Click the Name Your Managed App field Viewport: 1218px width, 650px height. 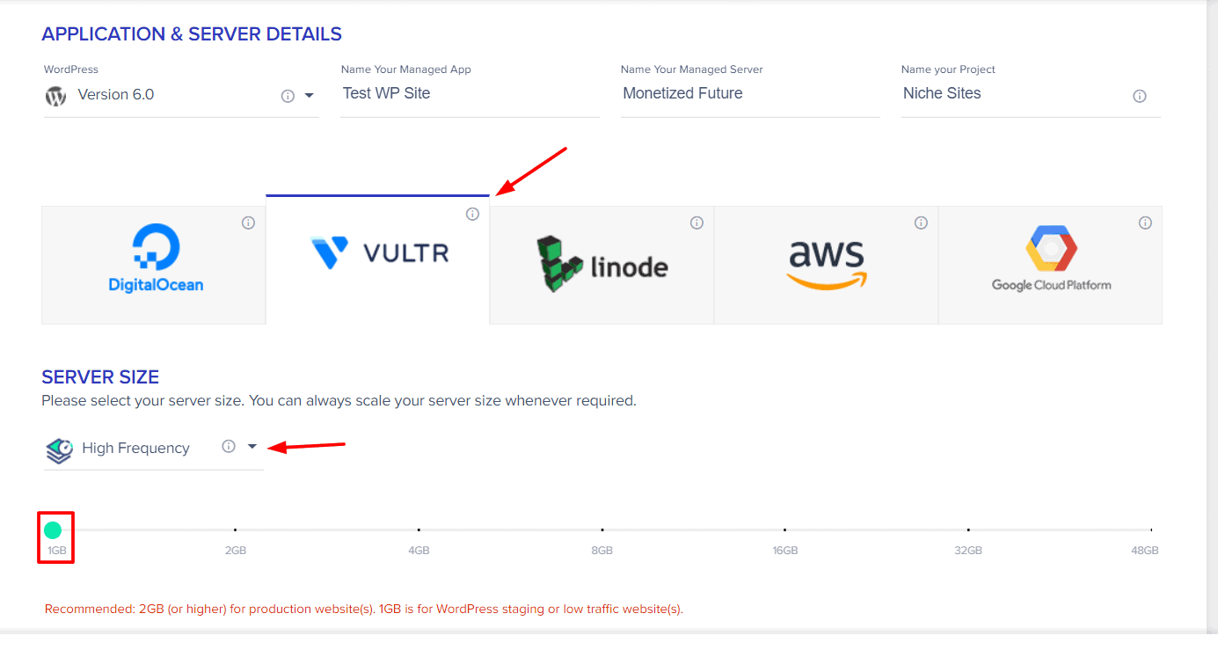point(470,93)
